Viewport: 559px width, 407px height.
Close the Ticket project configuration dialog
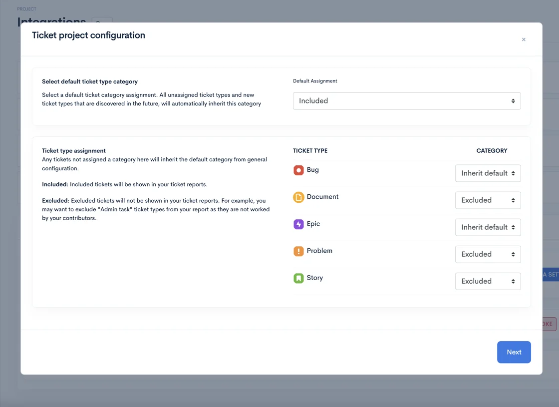524,39
